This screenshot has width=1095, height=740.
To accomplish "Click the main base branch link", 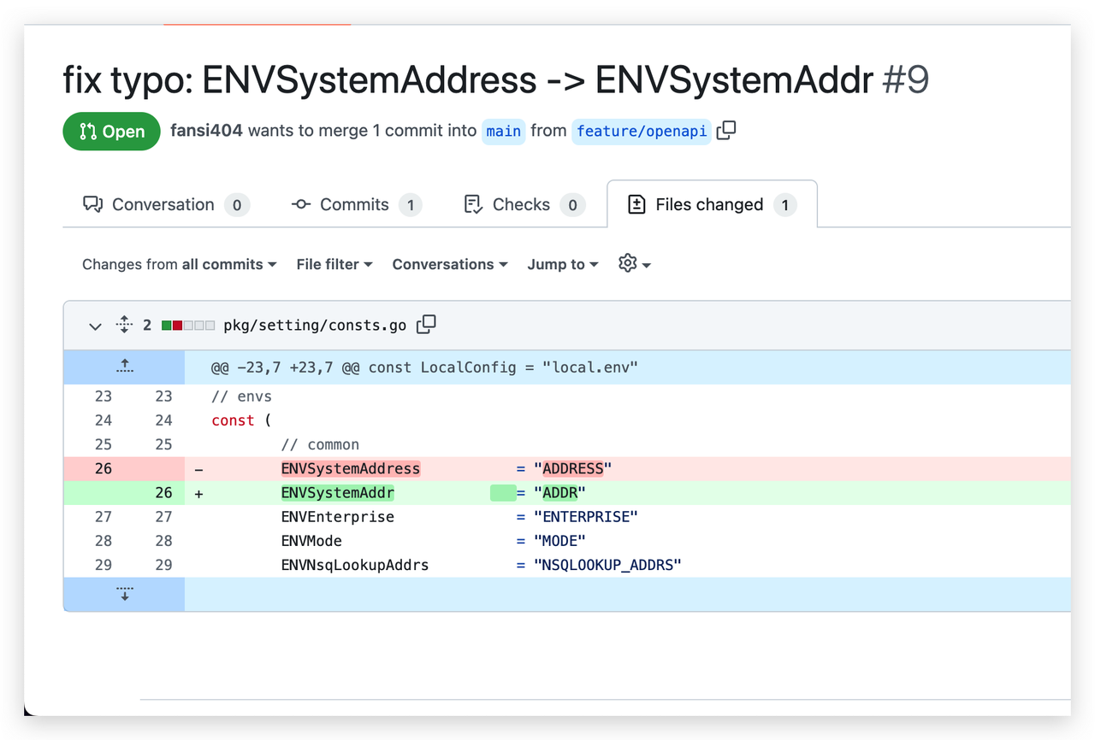I will 503,131.
